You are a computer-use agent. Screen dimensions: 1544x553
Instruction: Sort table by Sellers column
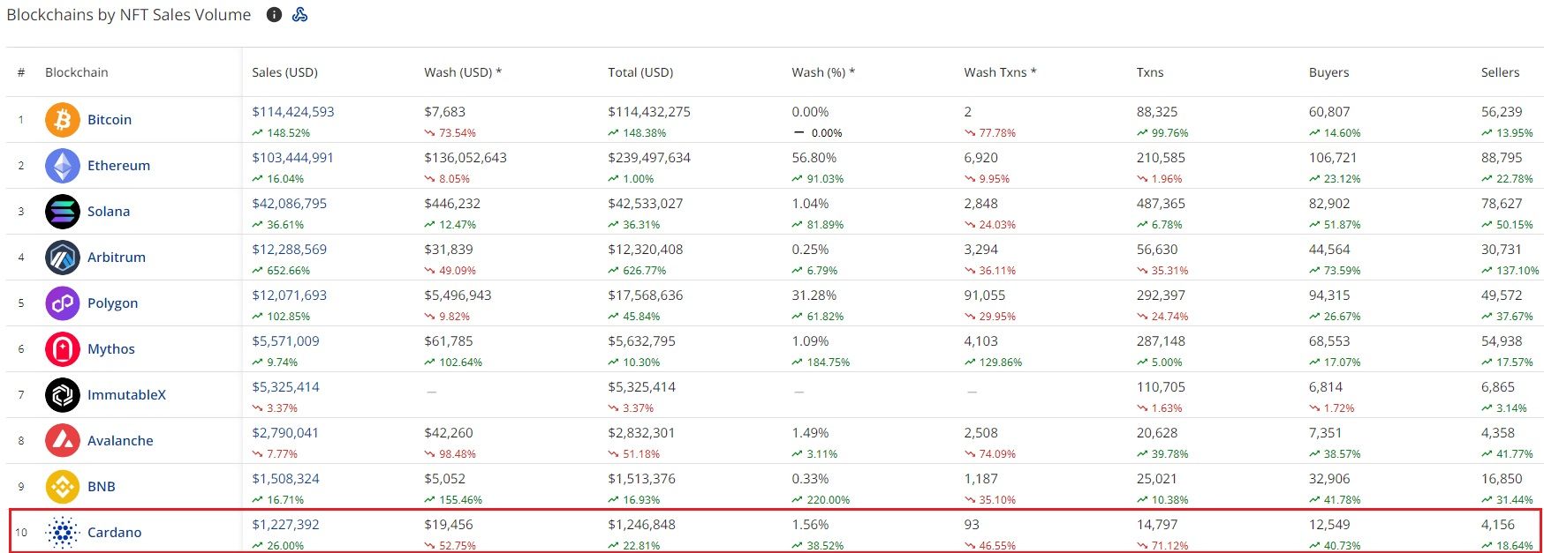pos(1500,72)
